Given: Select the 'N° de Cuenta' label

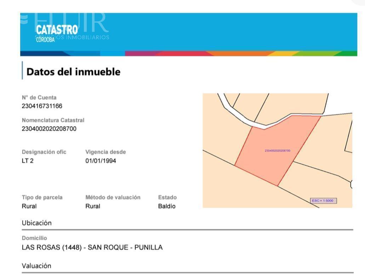Looking at the screenshot, I should [x=39, y=98].
